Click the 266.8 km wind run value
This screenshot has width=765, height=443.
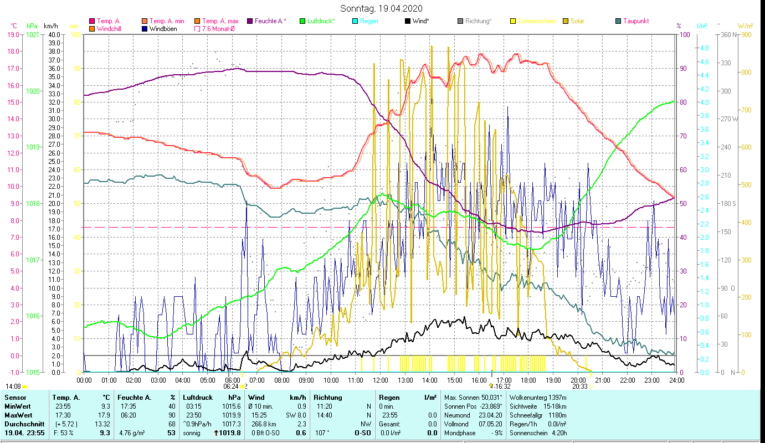[x=265, y=424]
